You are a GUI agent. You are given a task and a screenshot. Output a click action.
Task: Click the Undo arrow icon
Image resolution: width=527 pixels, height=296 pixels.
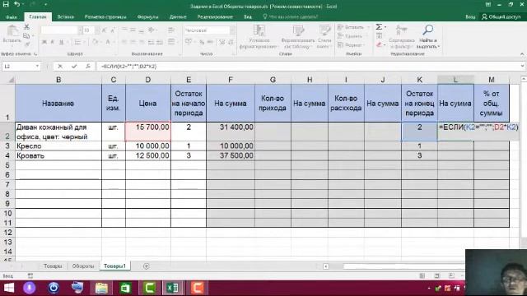pyautogui.click(x=16, y=4)
